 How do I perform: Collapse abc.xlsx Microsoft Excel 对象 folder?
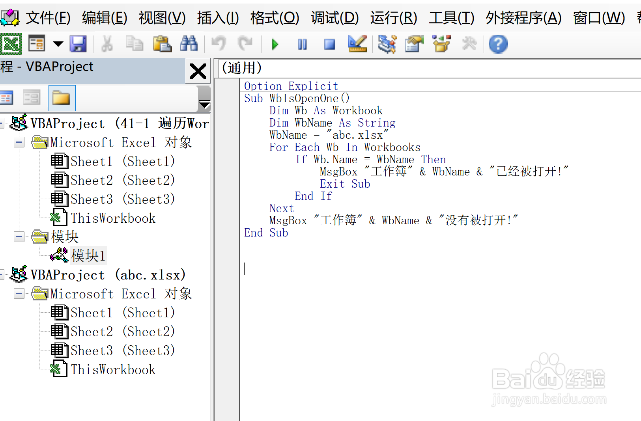click(x=19, y=294)
